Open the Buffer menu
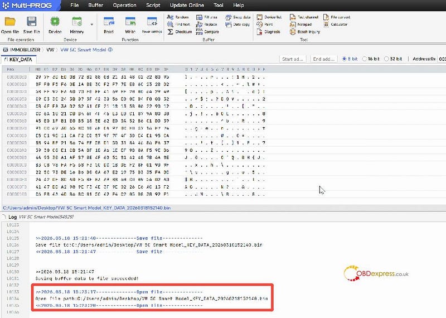The image size is (446, 318). (95, 5)
